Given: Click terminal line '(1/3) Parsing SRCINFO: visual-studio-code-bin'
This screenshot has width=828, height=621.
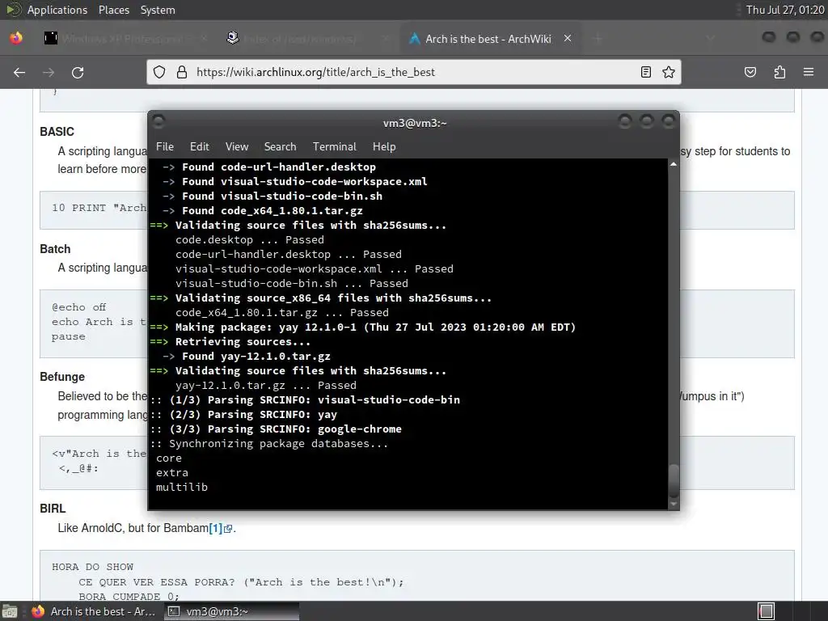Looking at the screenshot, I should (305, 400).
